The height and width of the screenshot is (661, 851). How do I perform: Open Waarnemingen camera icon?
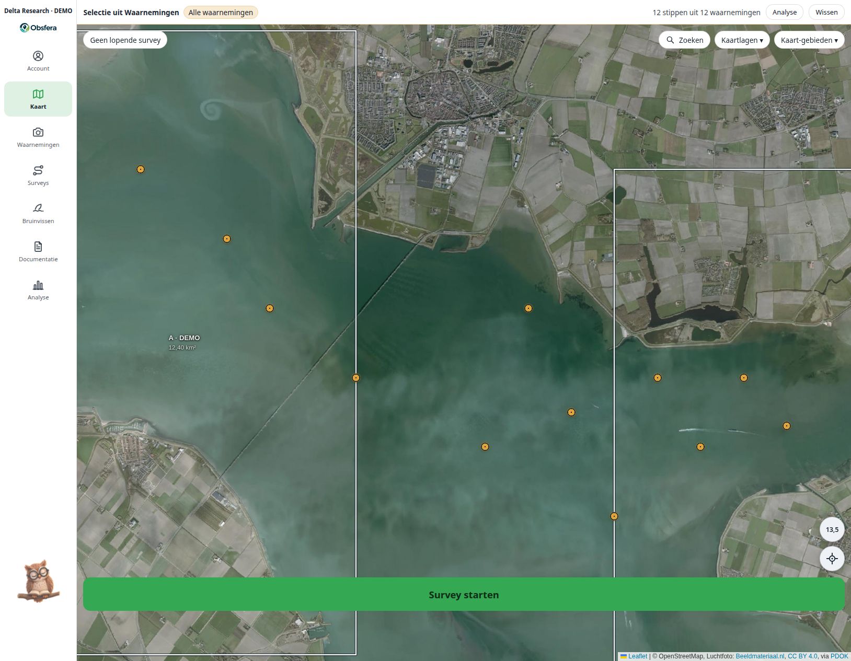pyautogui.click(x=38, y=132)
